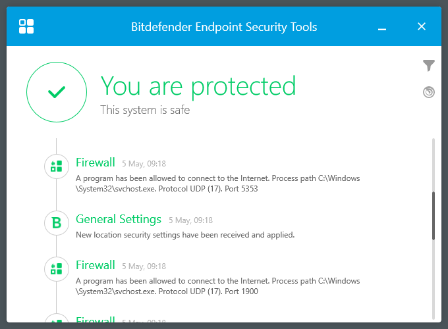Viewport: 448px width, 329px height.
Task: Select the Firewall icon for port 5353 event
Action: coord(57,166)
